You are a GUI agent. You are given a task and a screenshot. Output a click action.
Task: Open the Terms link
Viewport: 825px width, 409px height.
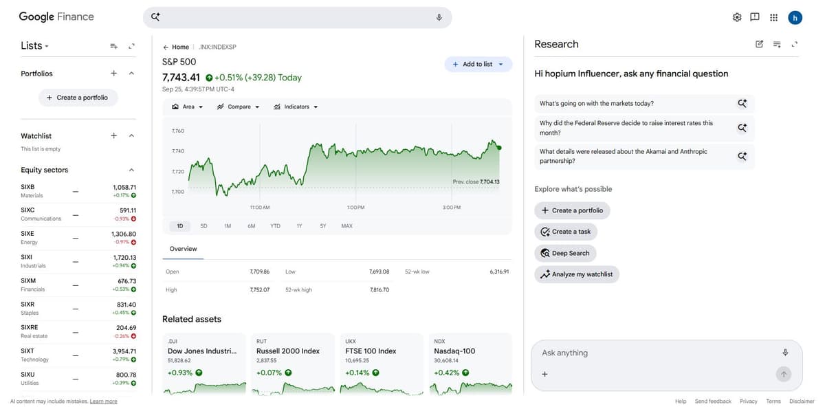pos(773,401)
